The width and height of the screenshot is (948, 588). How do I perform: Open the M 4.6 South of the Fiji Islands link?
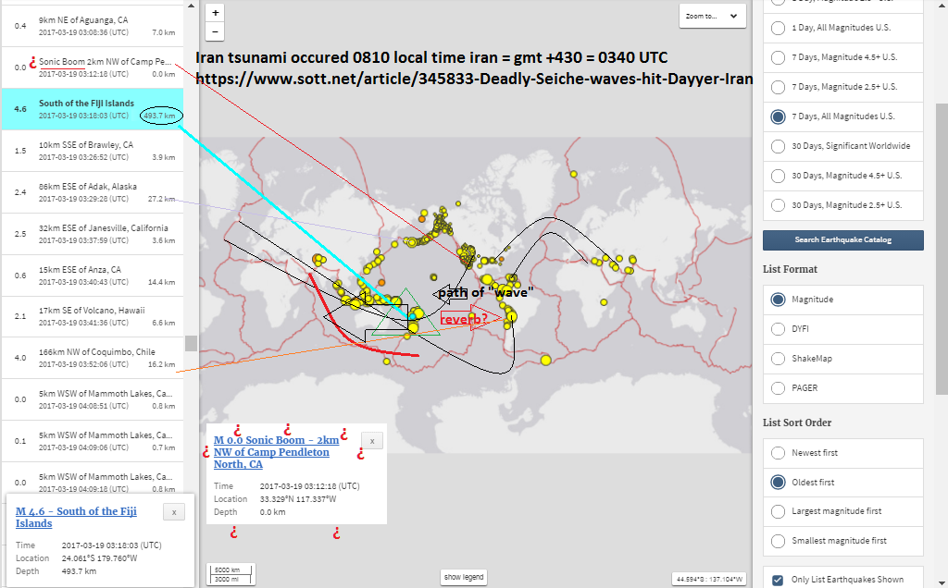pyautogui.click(x=76, y=518)
